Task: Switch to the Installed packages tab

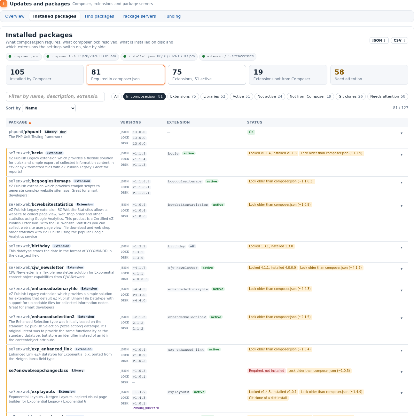Action: [x=55, y=16]
